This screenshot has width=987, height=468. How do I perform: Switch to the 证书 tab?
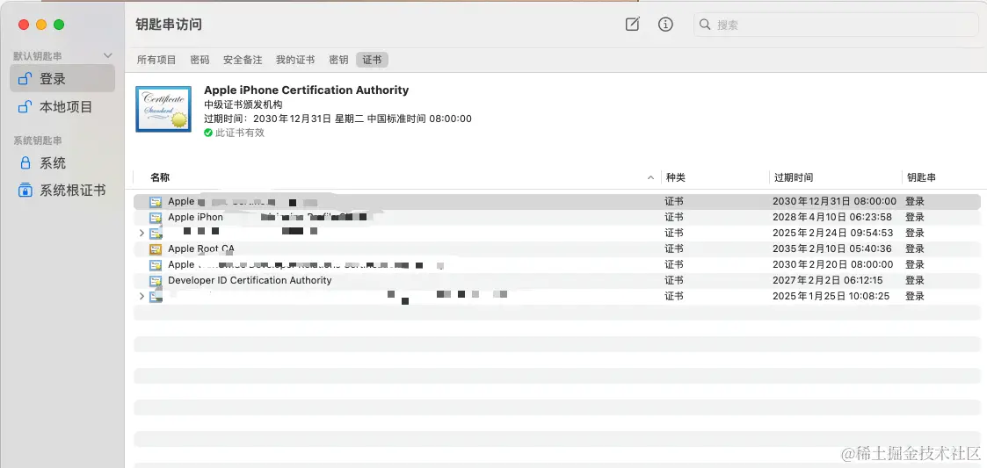point(372,60)
